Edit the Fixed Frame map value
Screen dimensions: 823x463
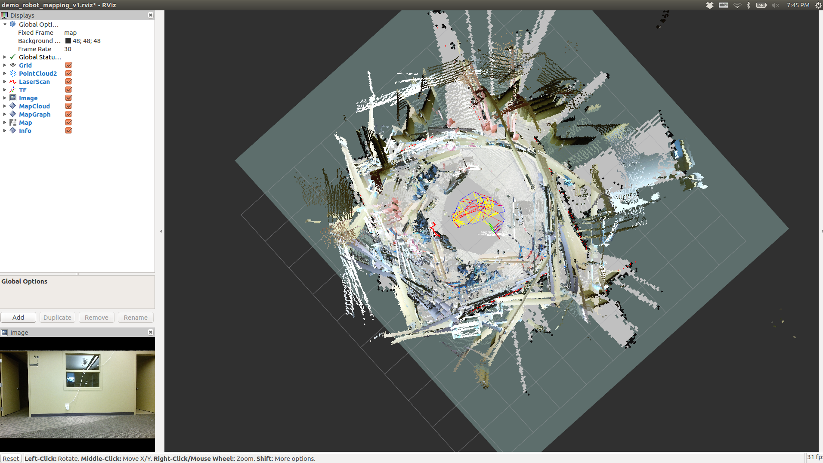pos(108,33)
